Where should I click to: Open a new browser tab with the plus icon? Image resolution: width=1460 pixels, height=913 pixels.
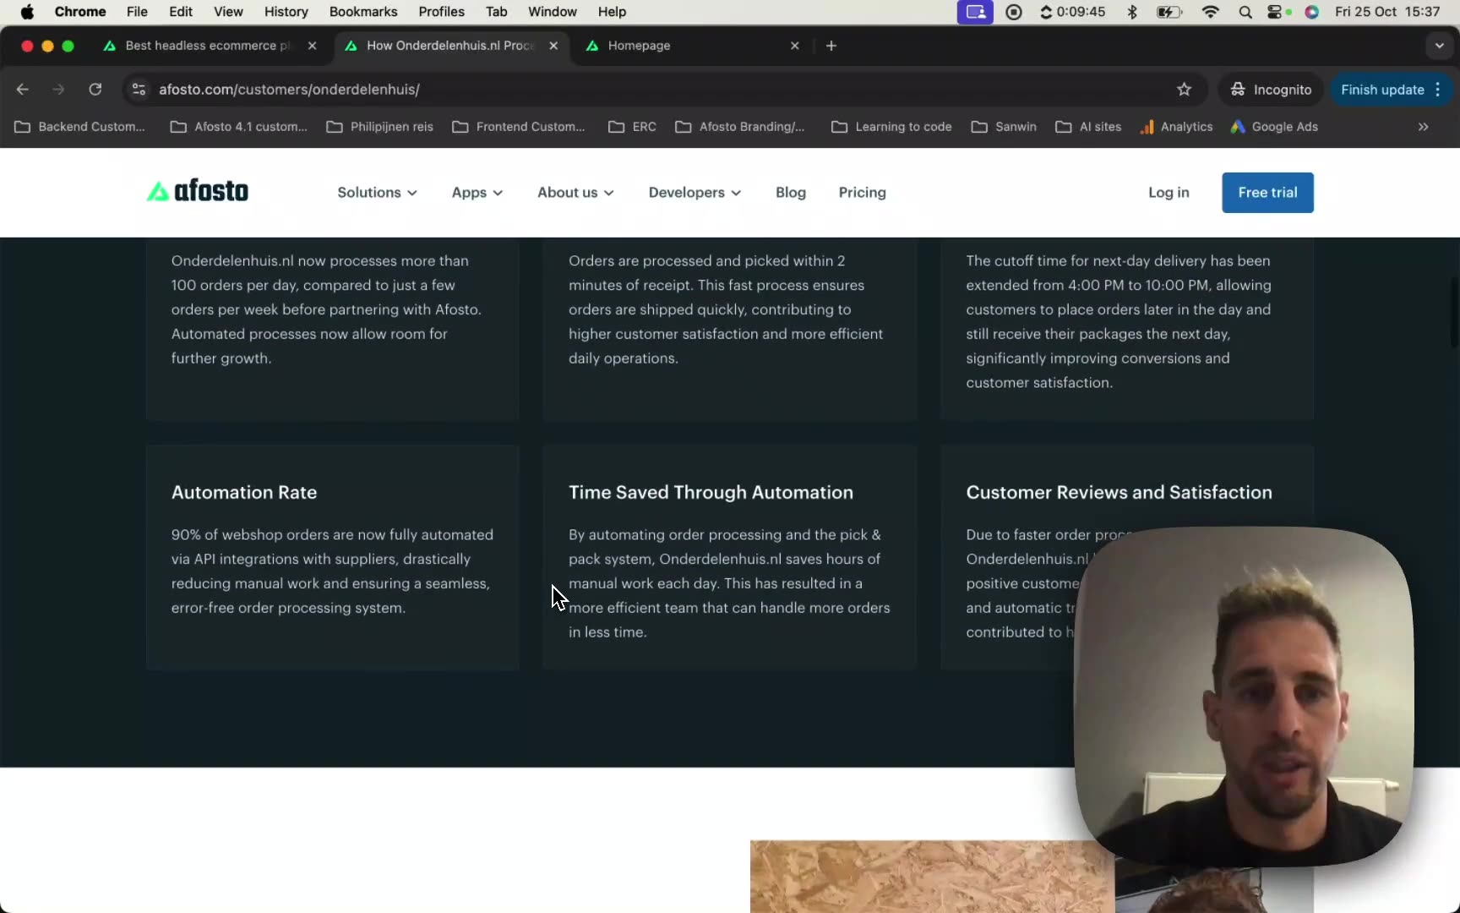(x=831, y=46)
